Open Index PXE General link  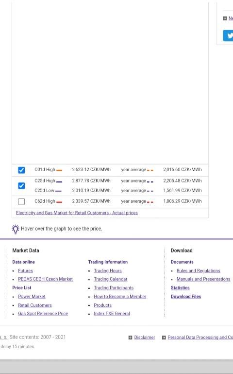(x=112, y=313)
